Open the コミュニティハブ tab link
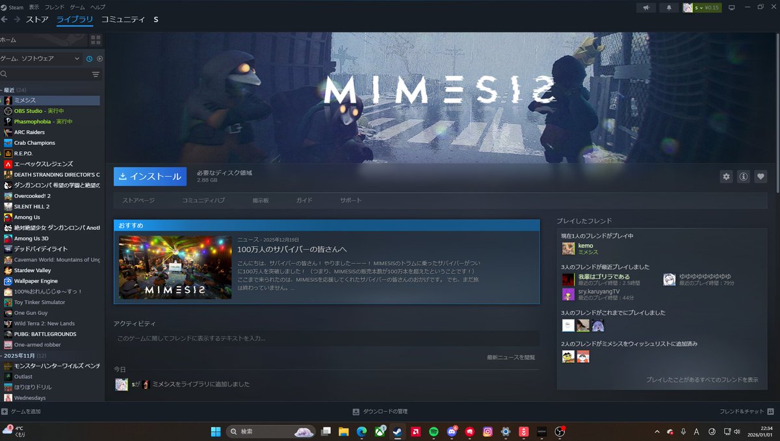Image resolution: width=780 pixels, height=441 pixels. pyautogui.click(x=203, y=201)
